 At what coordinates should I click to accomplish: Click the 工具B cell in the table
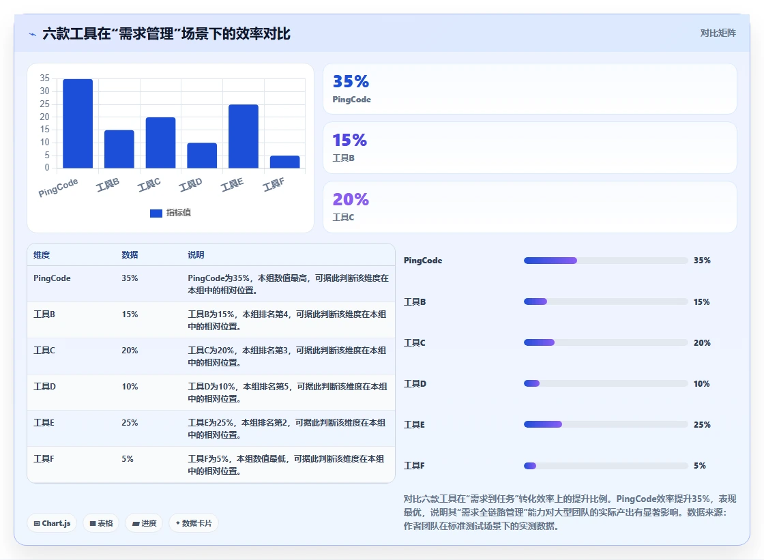(x=44, y=314)
